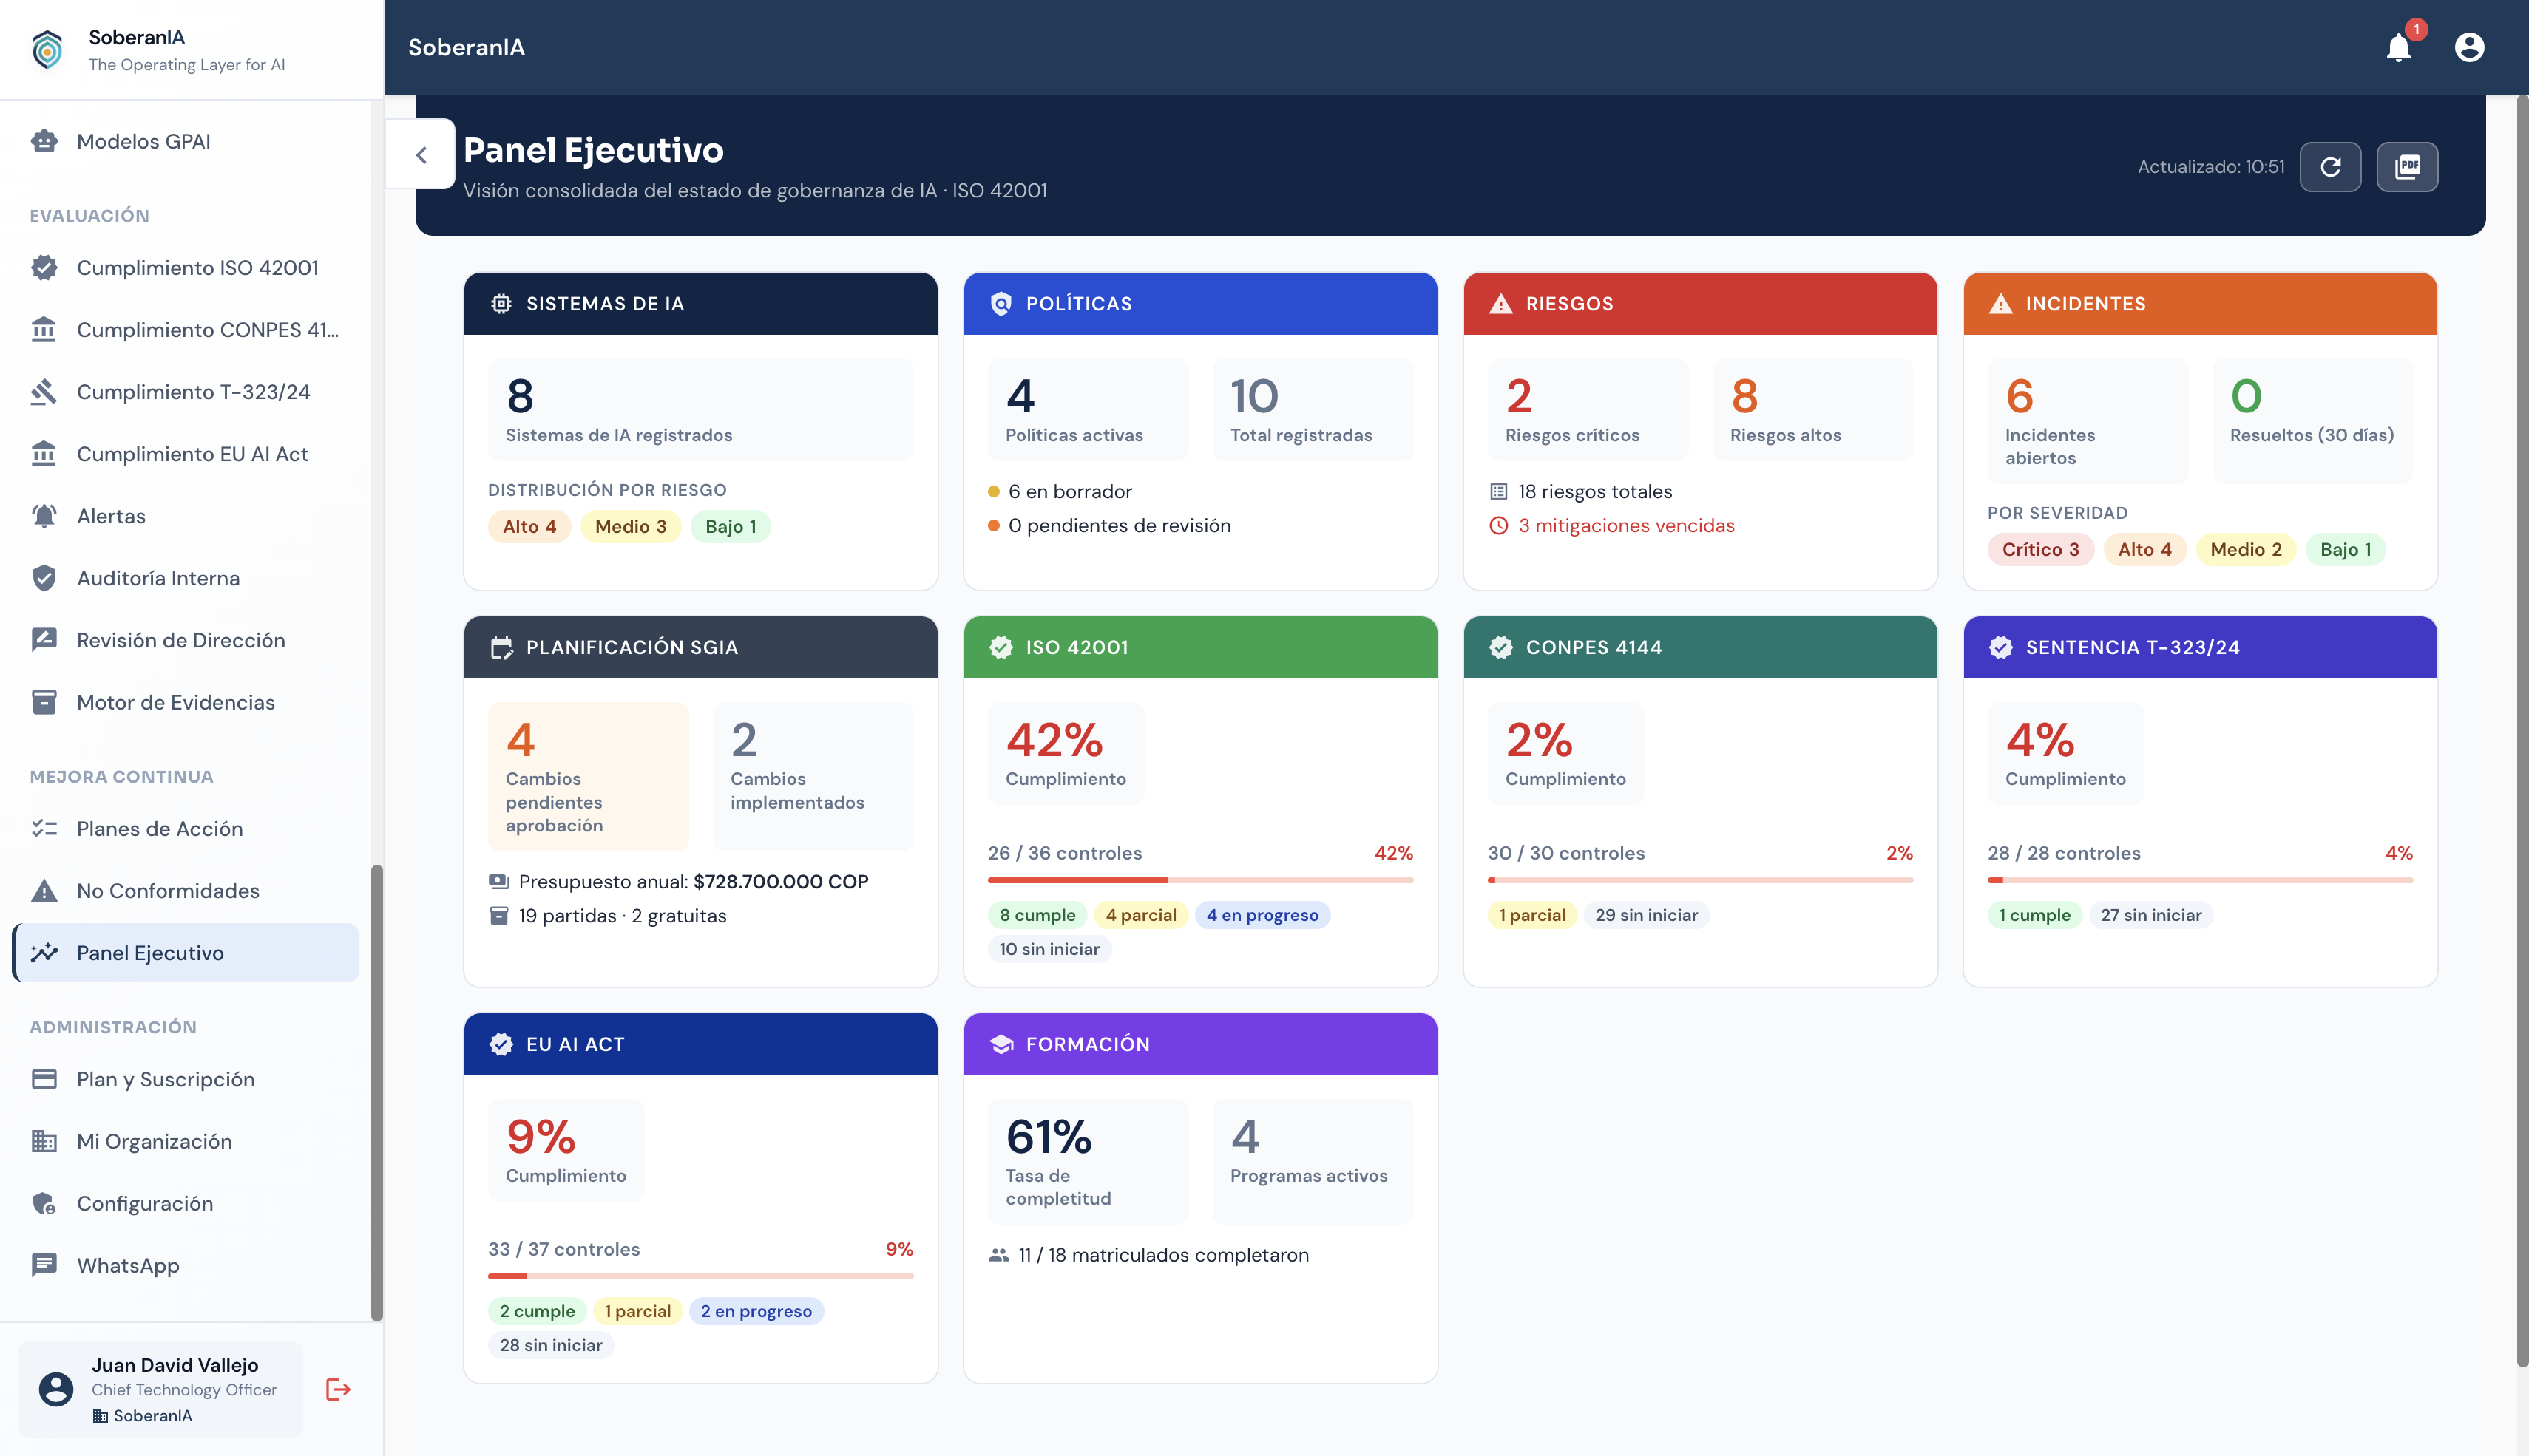Open the notifications bell icon
The height and width of the screenshot is (1456, 2529).
pos(2398,47)
